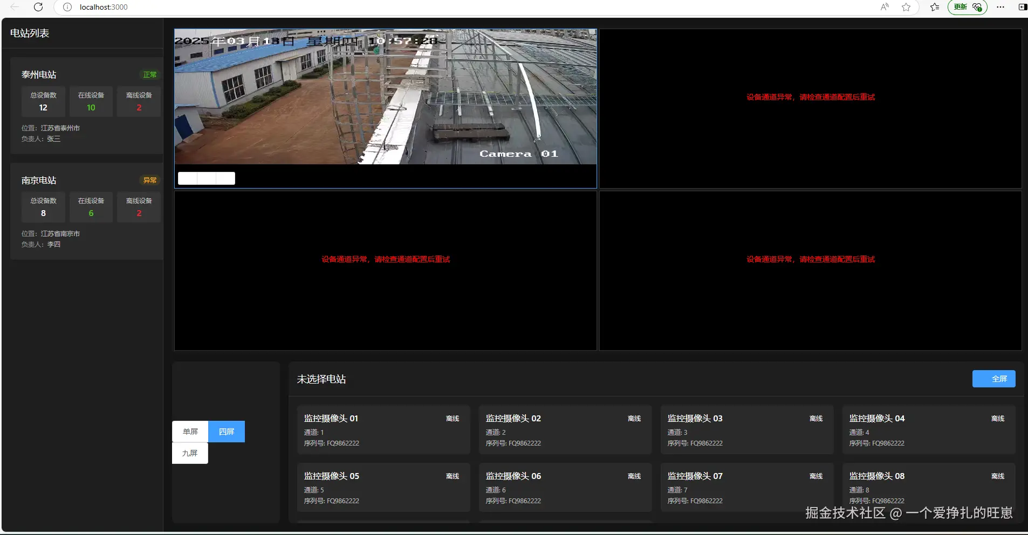Click the 负责人: 张三 text

(41, 139)
